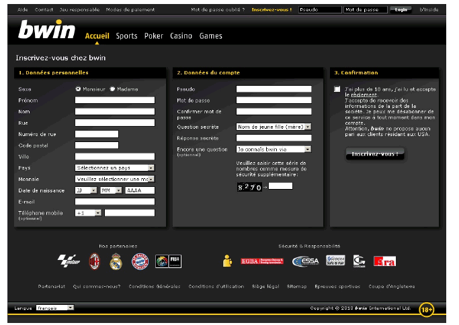Open the Langue selector showing Français
Screen dimensions: 459x325
click(x=54, y=308)
